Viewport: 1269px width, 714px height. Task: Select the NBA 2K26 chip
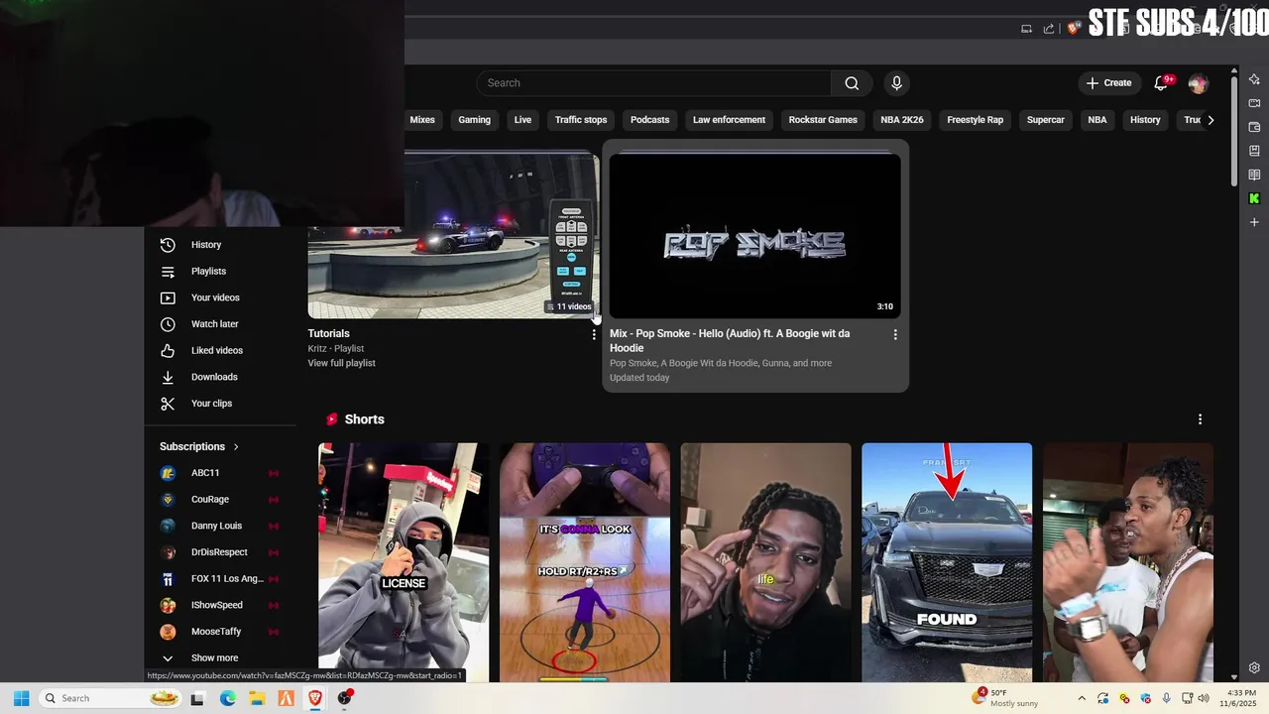[902, 120]
